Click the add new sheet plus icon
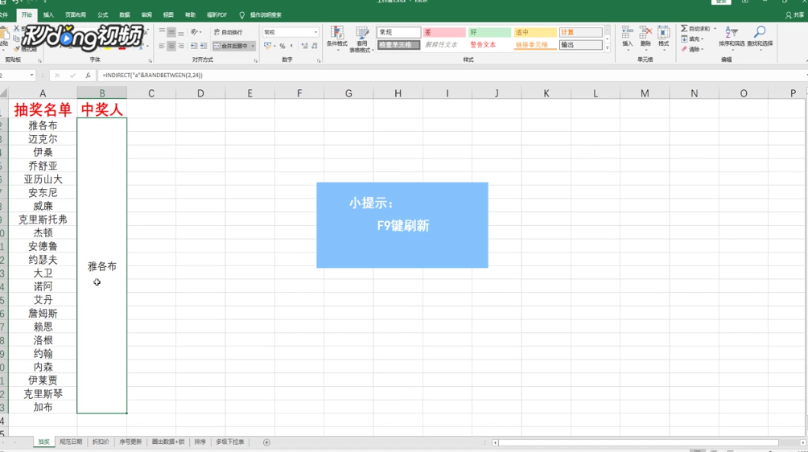This screenshot has height=452, width=808. click(266, 442)
